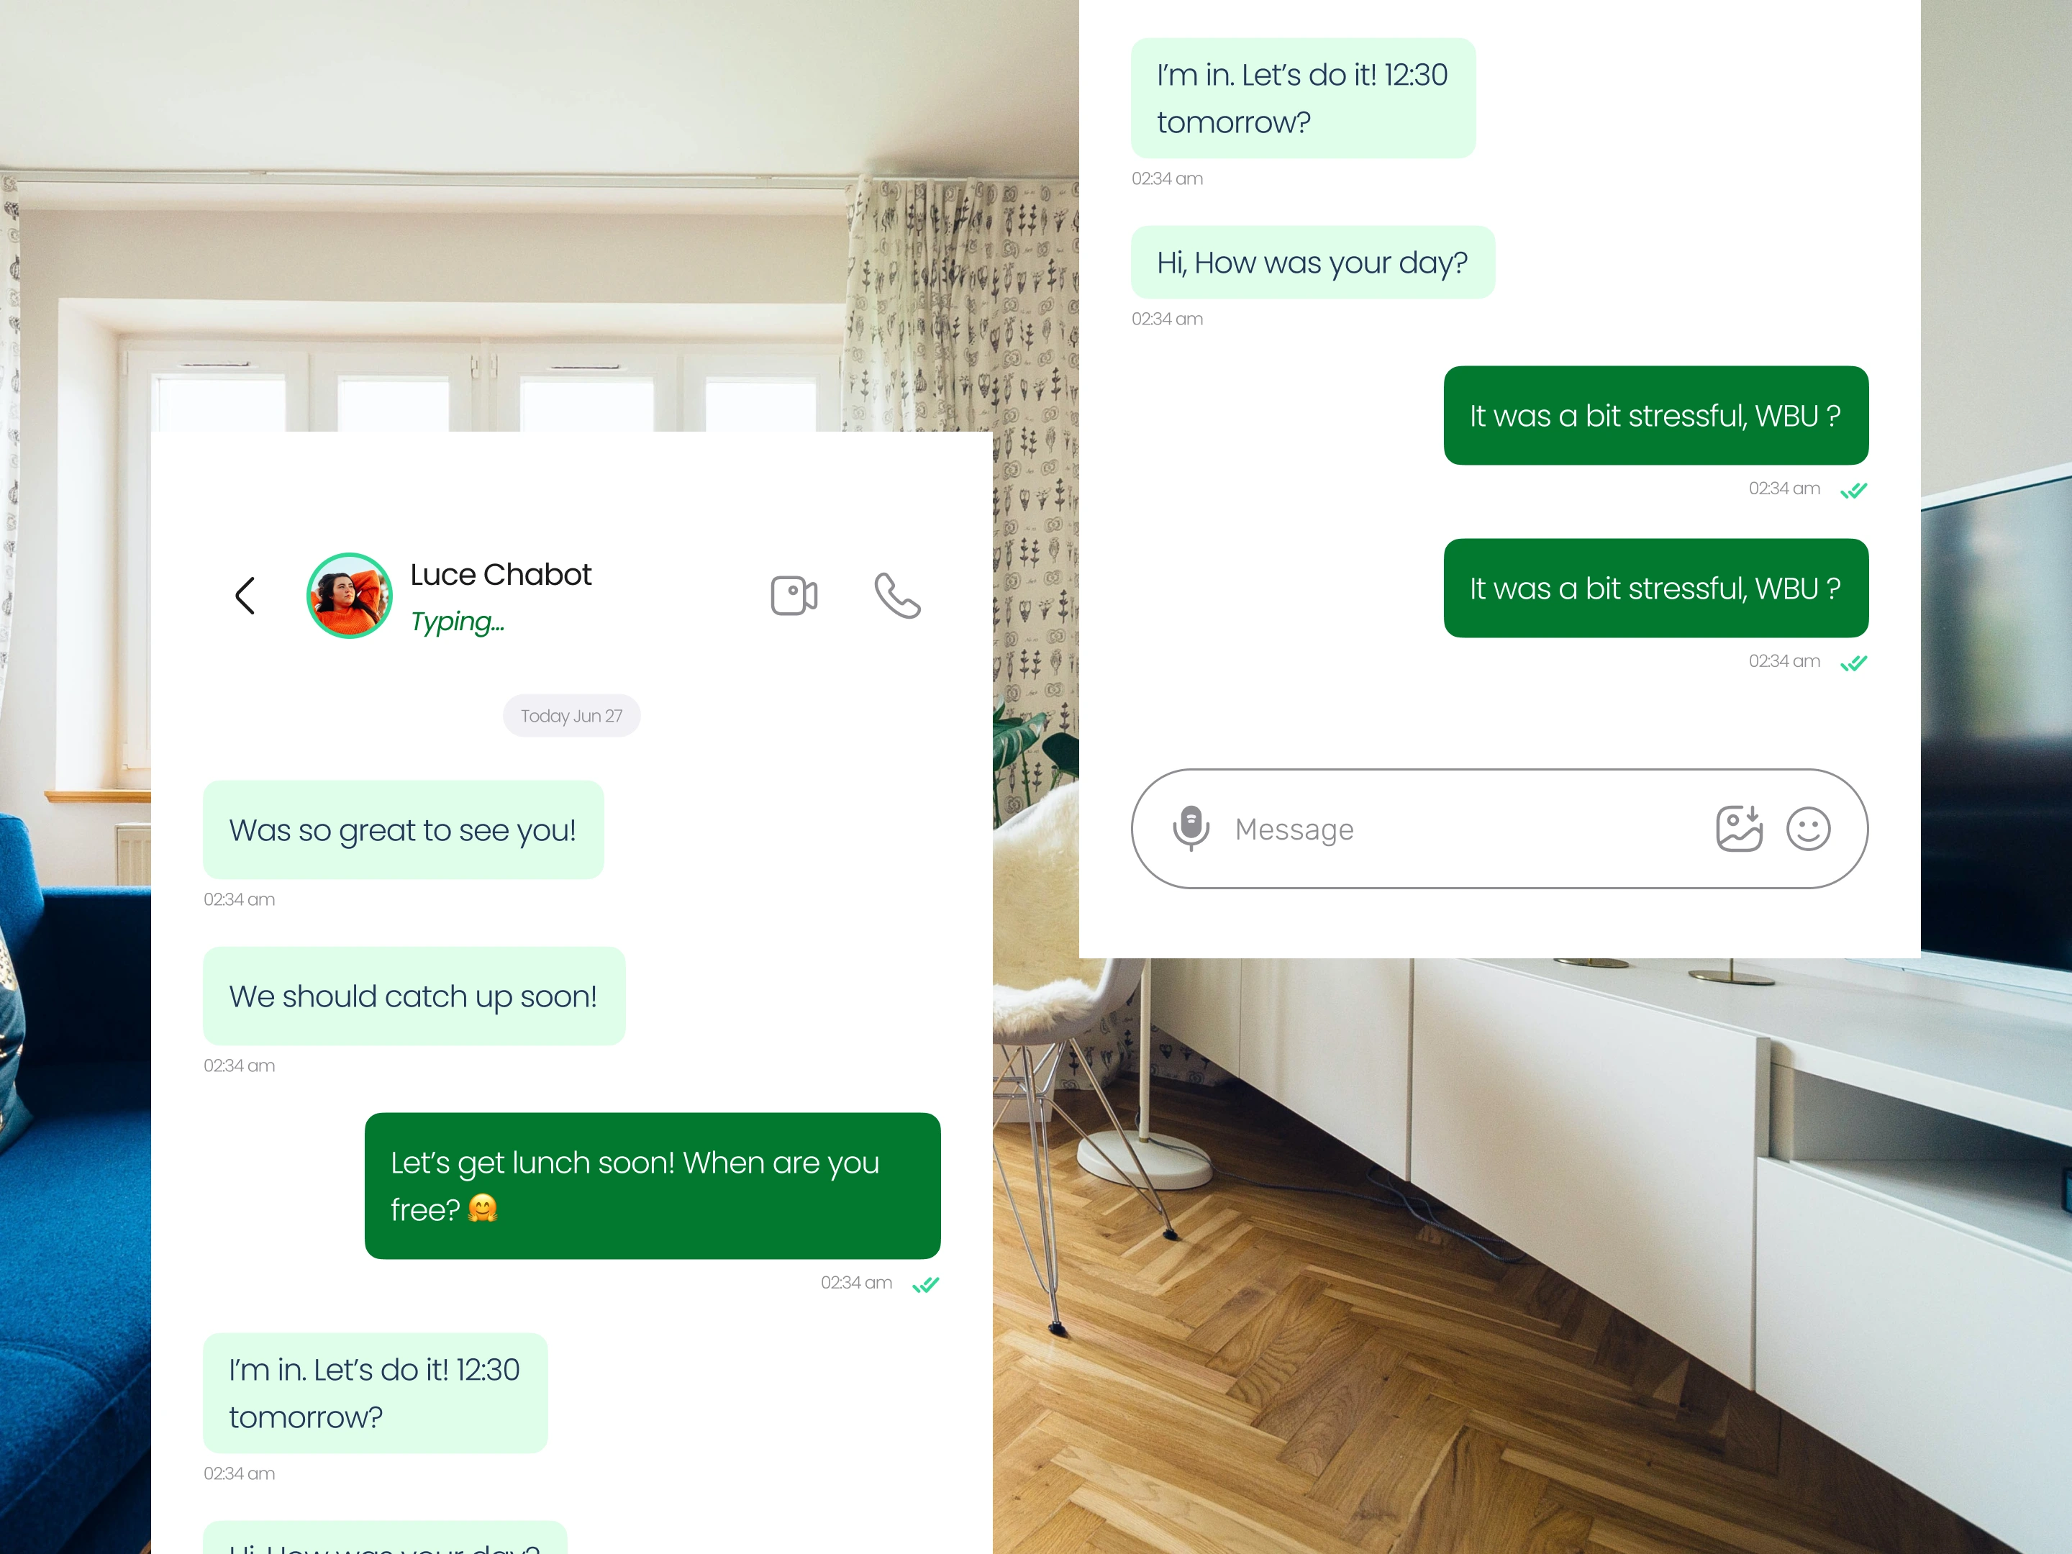Viewport: 2072px width, 1554px height.
Task: Select the 'We should catch up soon!' message
Action: click(x=414, y=996)
